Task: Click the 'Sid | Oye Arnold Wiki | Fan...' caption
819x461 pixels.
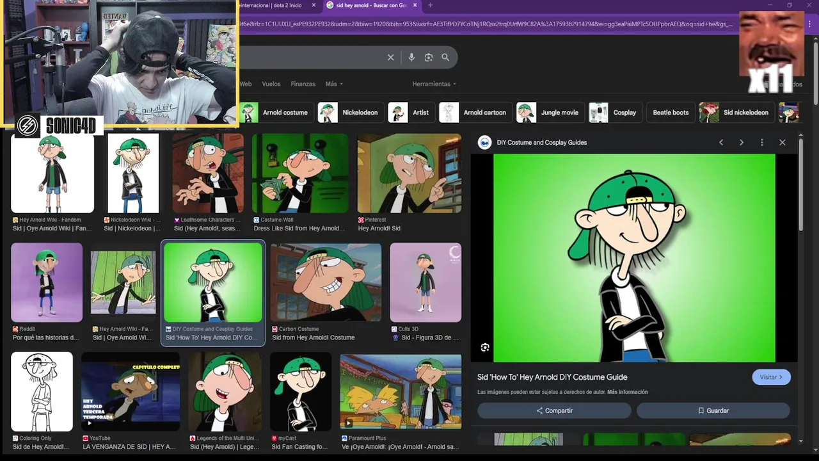Action: (52, 229)
